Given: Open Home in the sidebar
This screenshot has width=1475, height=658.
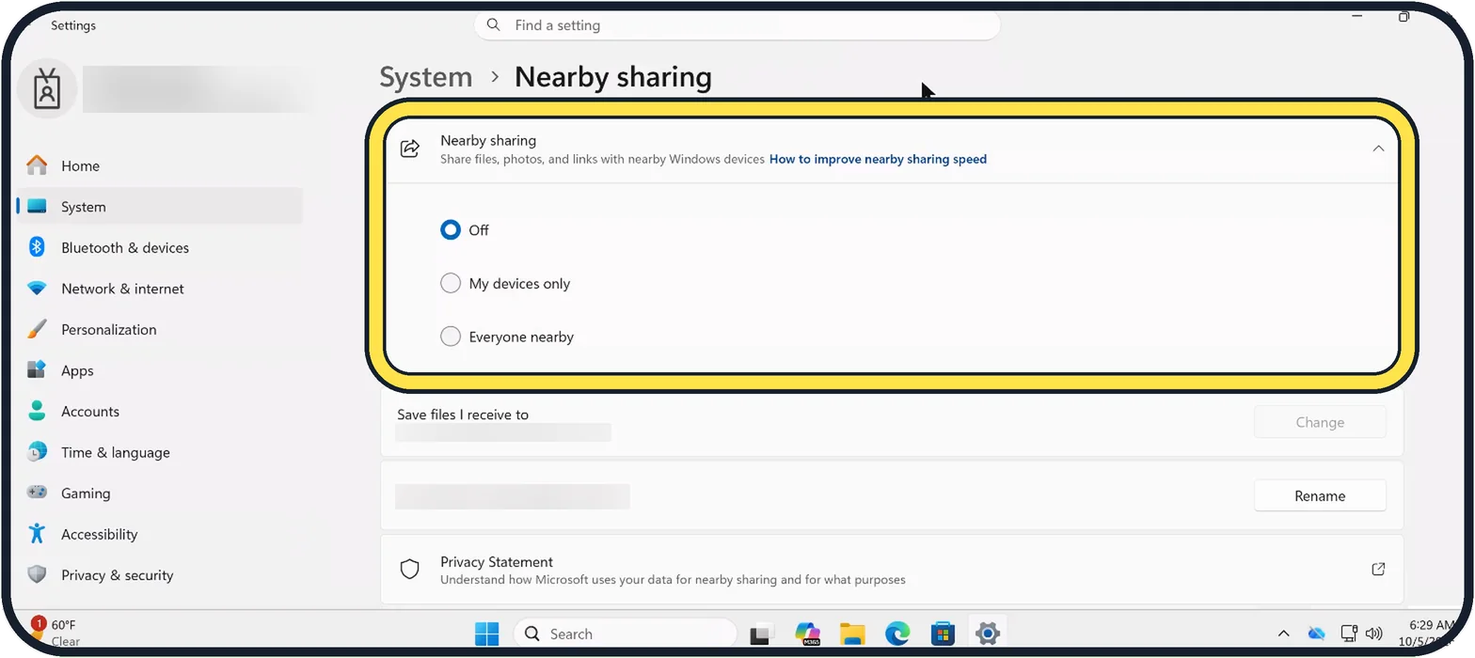Looking at the screenshot, I should pyautogui.click(x=159, y=165).
